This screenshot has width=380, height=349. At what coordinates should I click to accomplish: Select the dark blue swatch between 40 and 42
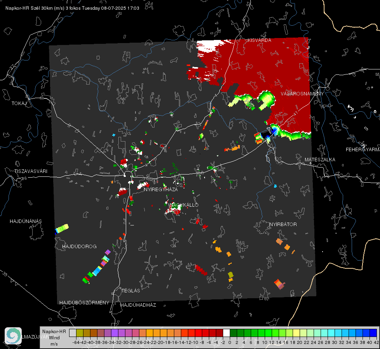pyautogui.click(x=373, y=333)
